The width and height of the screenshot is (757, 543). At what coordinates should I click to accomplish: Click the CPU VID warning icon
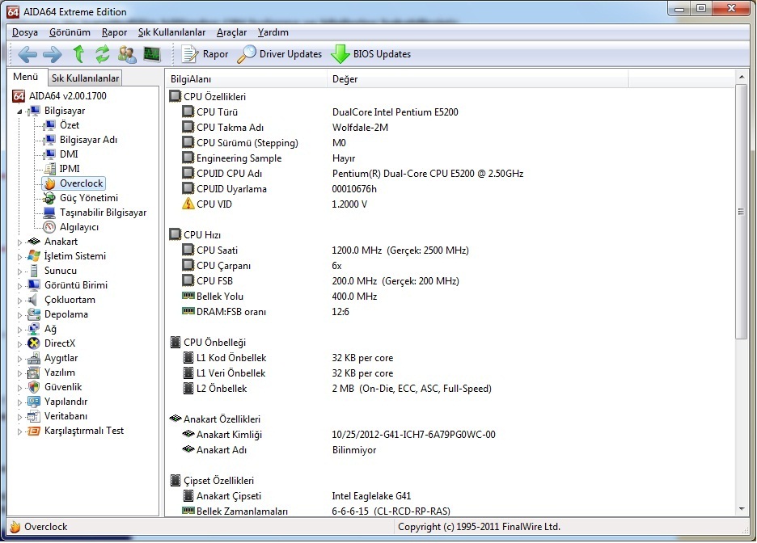pyautogui.click(x=188, y=204)
